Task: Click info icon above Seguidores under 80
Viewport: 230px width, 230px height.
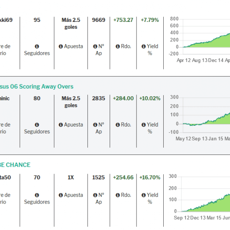Action: (x=37, y=125)
